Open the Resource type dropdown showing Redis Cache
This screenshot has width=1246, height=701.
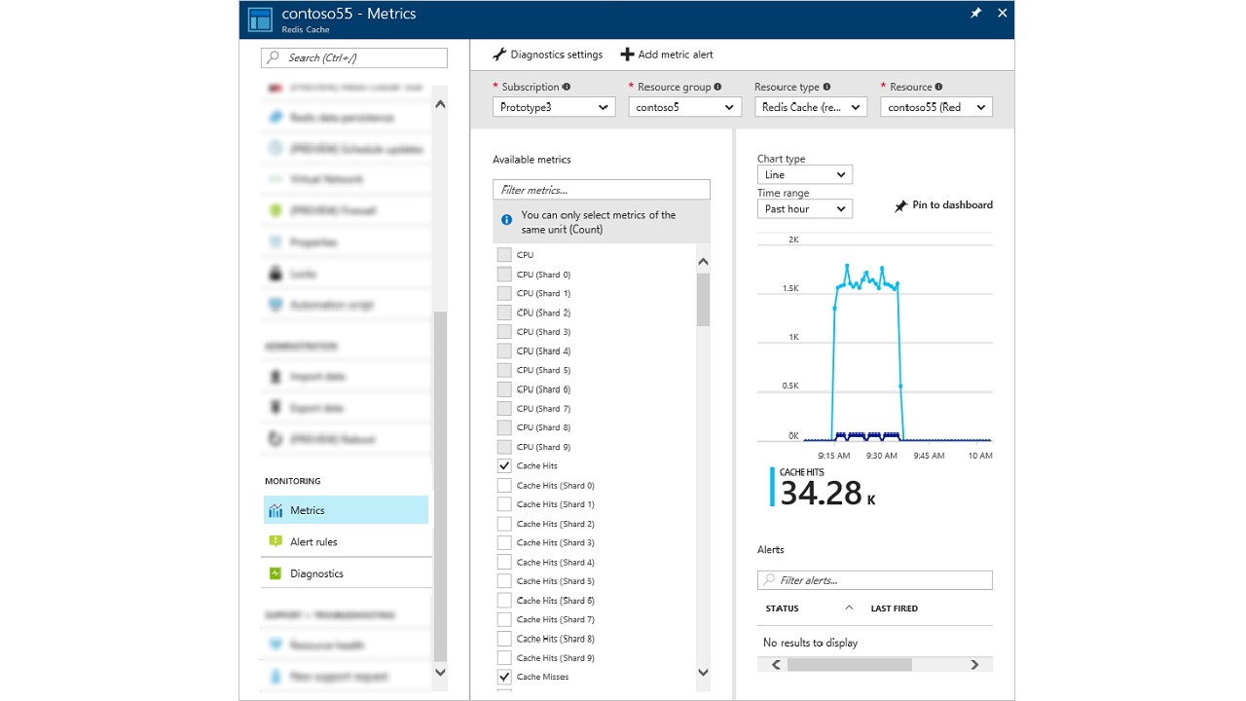click(811, 107)
